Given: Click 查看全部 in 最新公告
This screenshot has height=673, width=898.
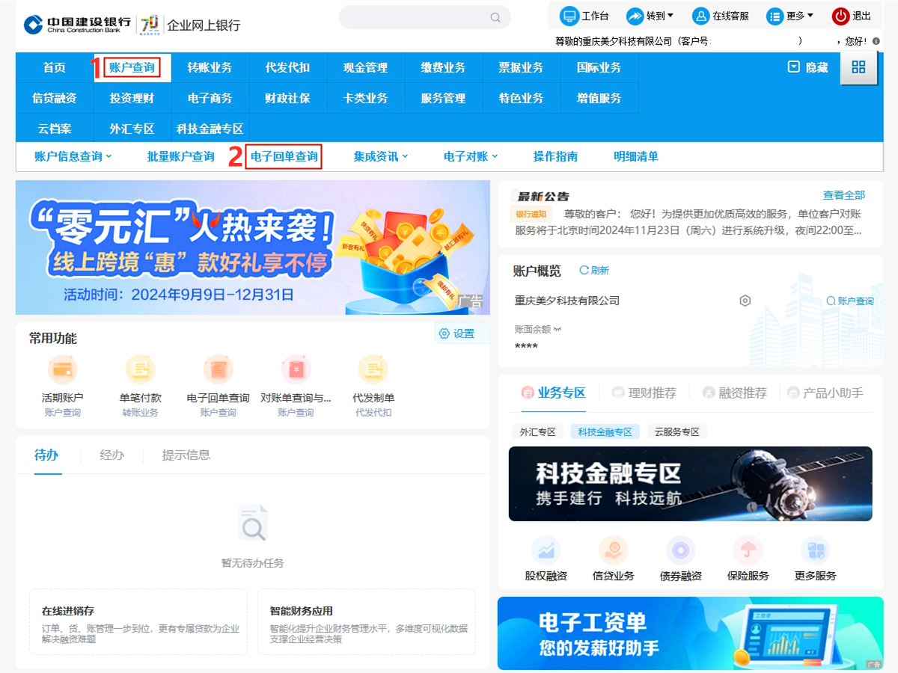Looking at the screenshot, I should (x=844, y=195).
